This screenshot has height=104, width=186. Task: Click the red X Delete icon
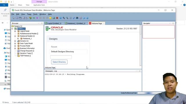[x=57, y=18]
